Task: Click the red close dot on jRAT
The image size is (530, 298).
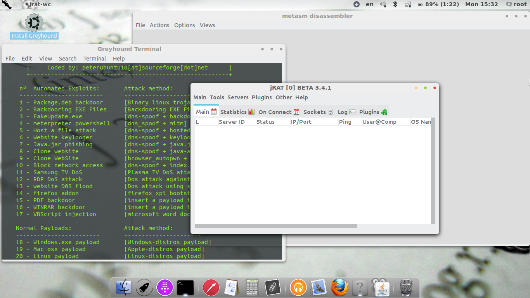Action: (435, 88)
